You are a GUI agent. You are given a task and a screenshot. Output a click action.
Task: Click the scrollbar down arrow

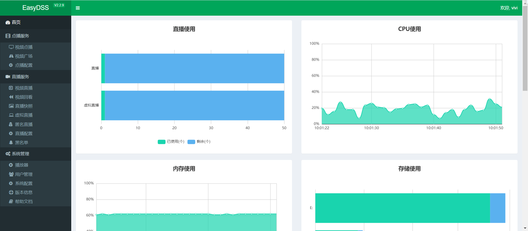click(x=525, y=228)
